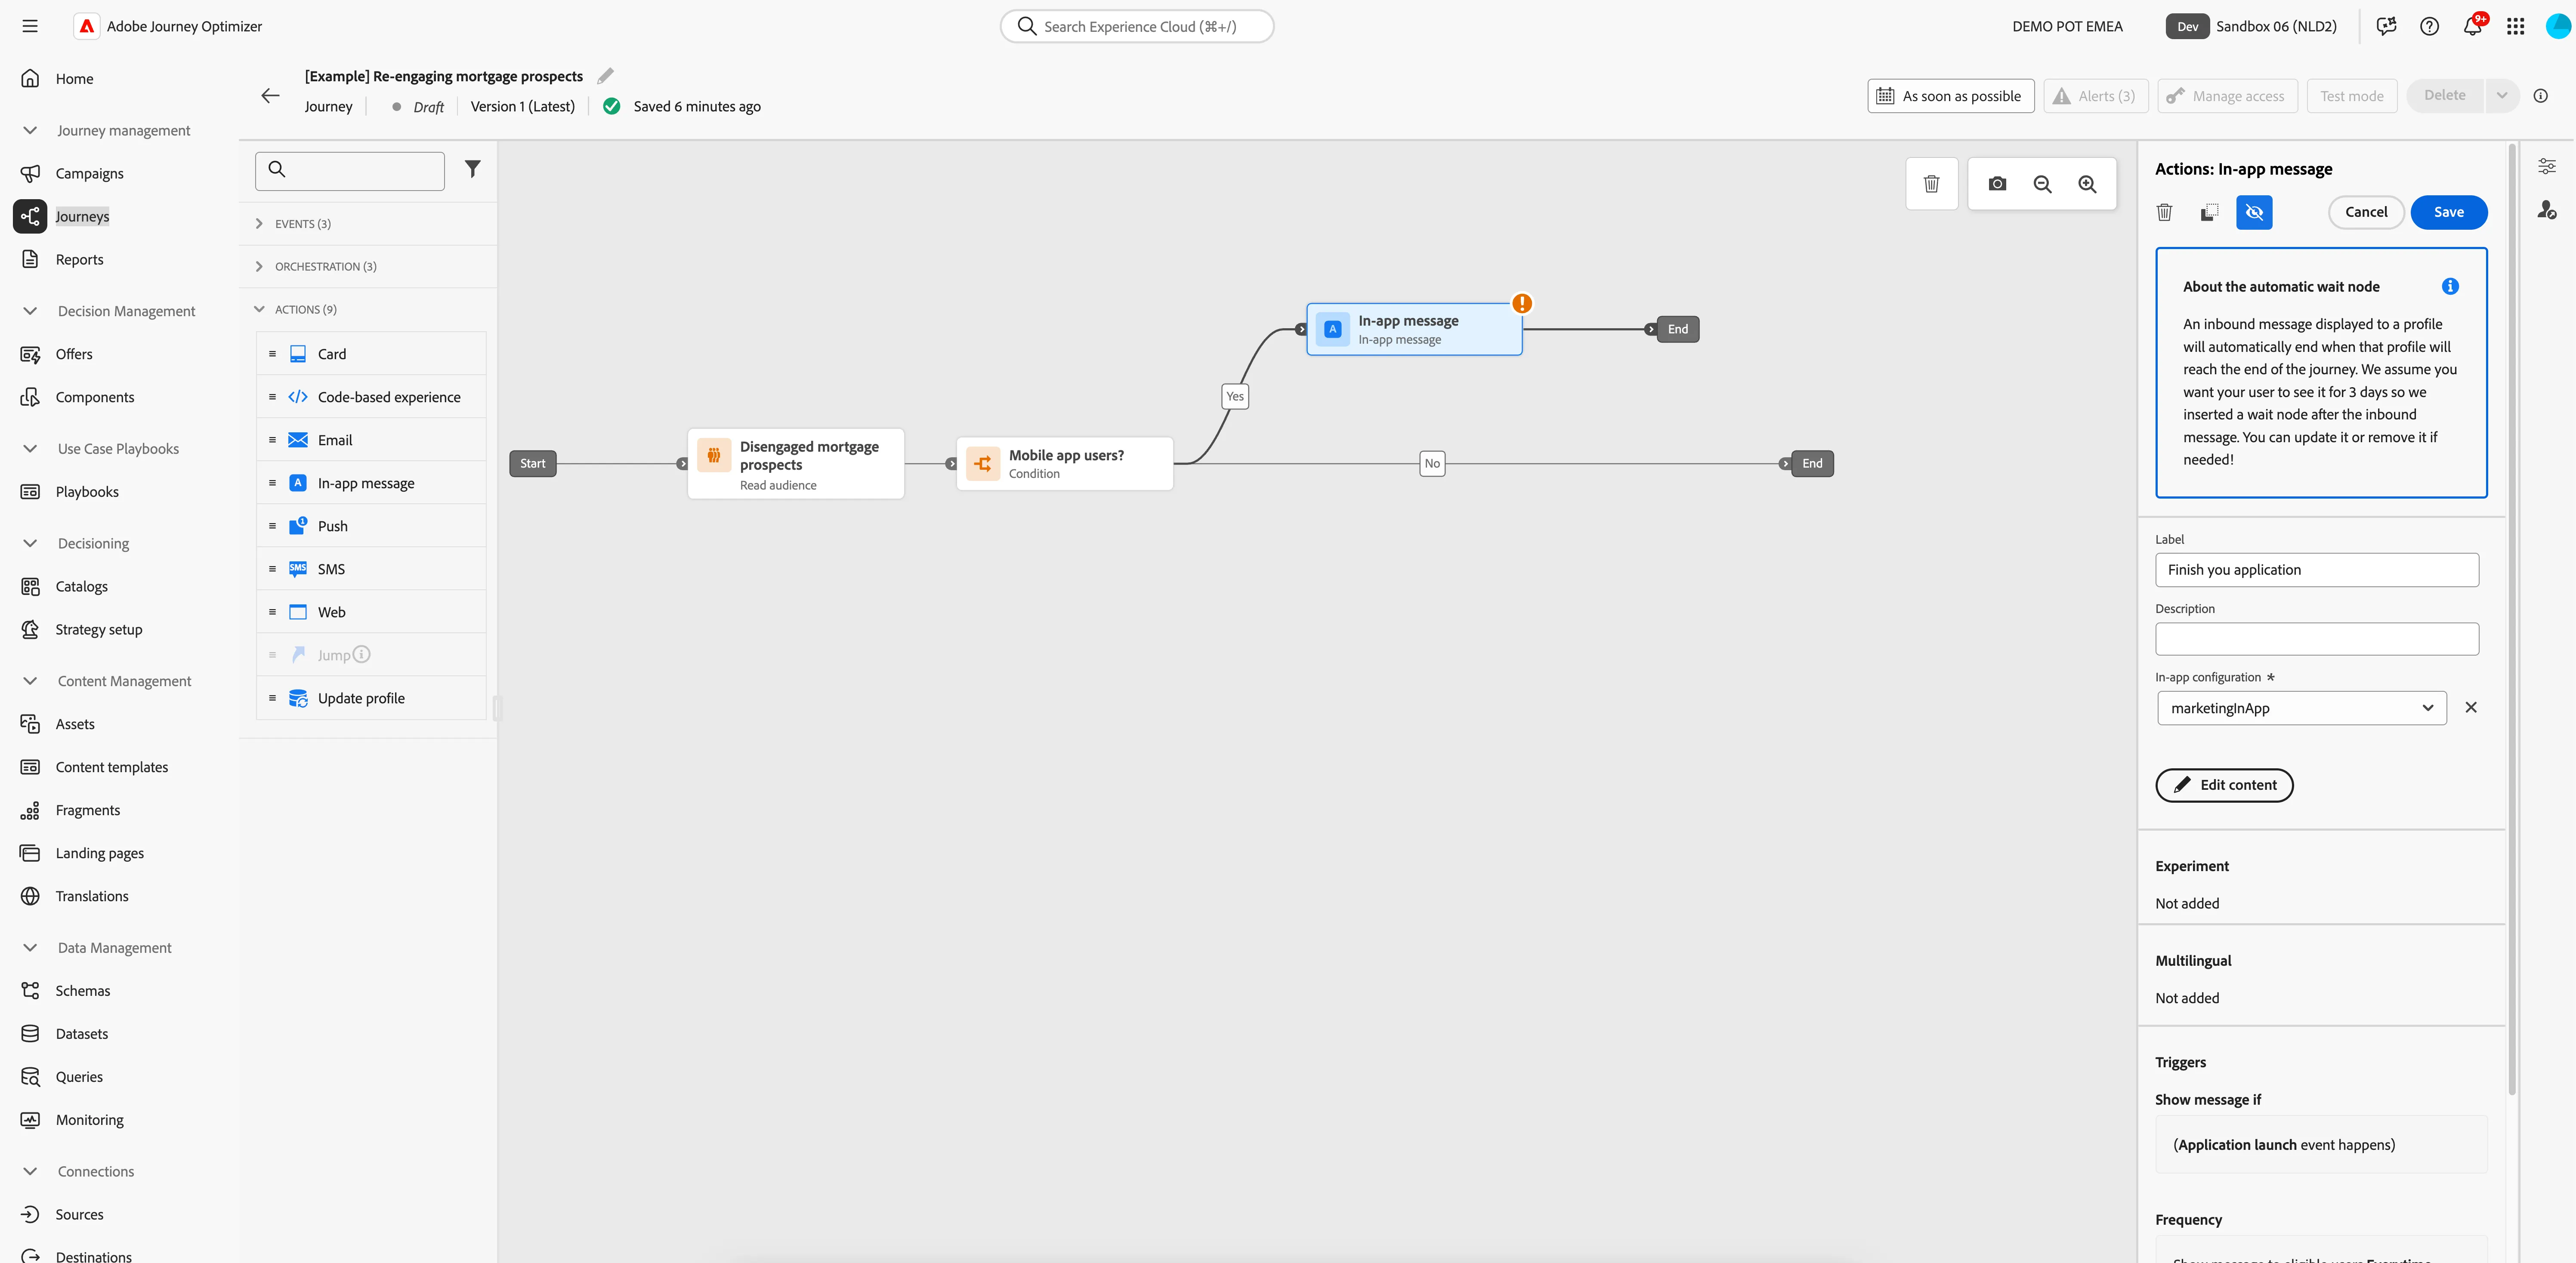The image size is (2576, 1263).
Task: Click warning badge on In-app message node
Action: 1522,303
